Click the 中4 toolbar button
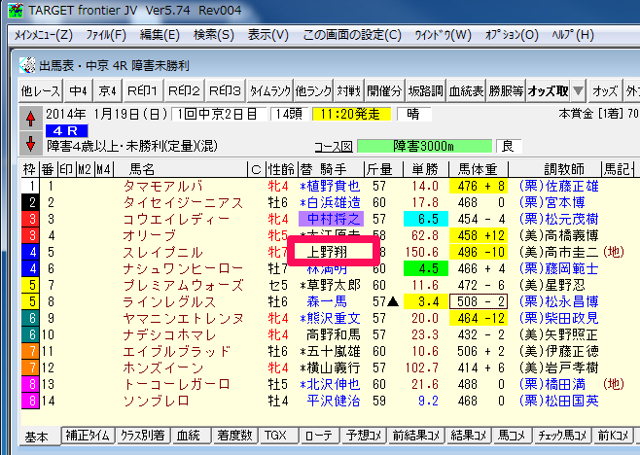Viewport: 640px width, 455px height. click(x=78, y=90)
